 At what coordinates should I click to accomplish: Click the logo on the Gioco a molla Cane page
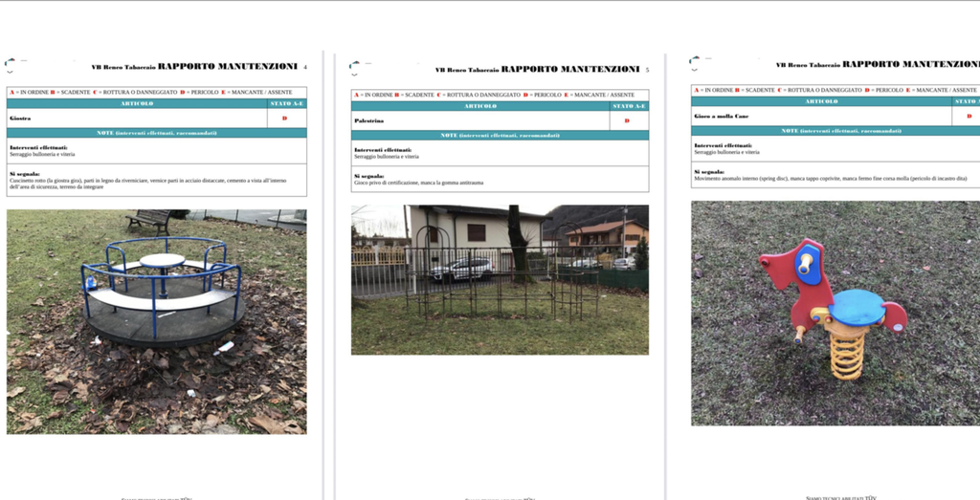coord(694,63)
